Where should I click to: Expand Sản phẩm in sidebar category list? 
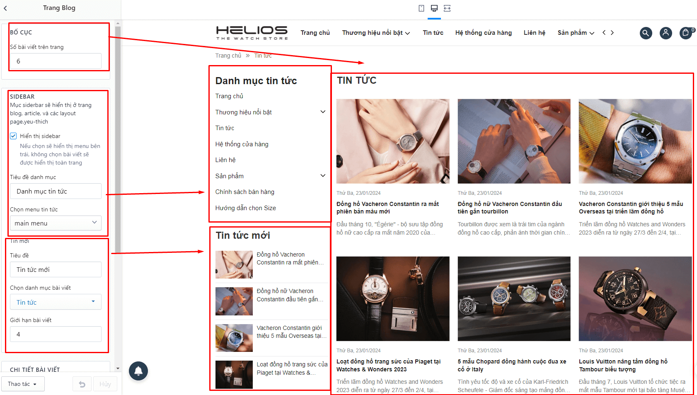323,176
